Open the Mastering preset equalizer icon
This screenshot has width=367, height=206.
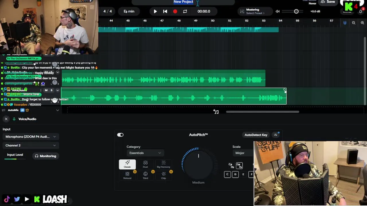coord(242,11)
